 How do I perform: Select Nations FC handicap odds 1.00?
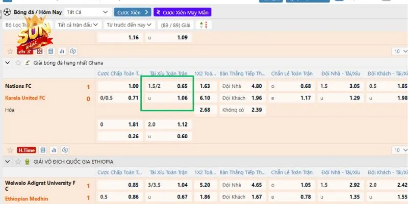point(119,86)
